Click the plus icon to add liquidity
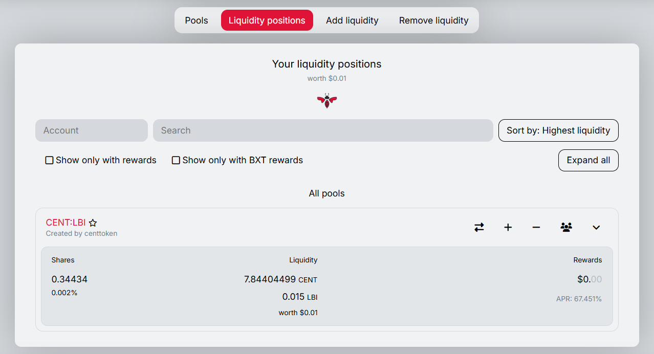 (508, 227)
